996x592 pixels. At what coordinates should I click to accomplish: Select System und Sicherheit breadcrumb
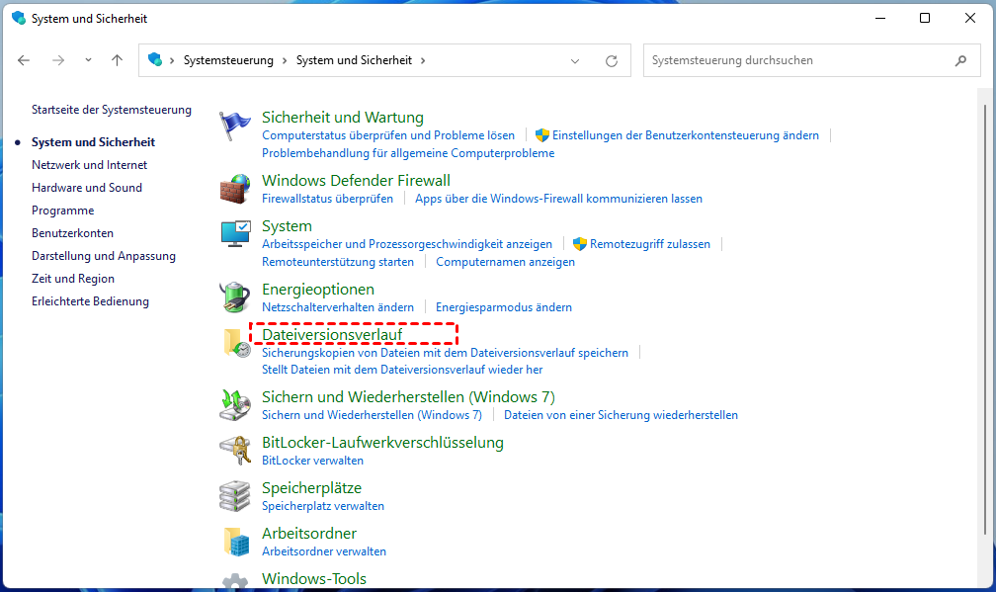coord(354,60)
